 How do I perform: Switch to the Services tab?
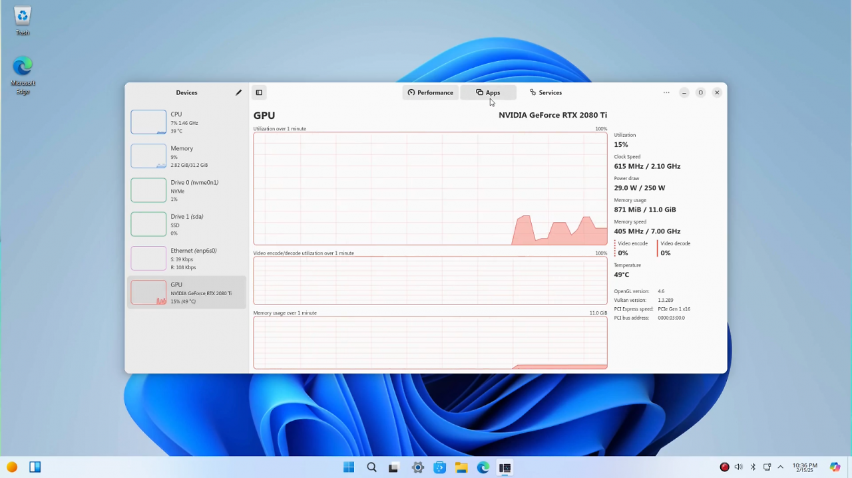click(546, 92)
